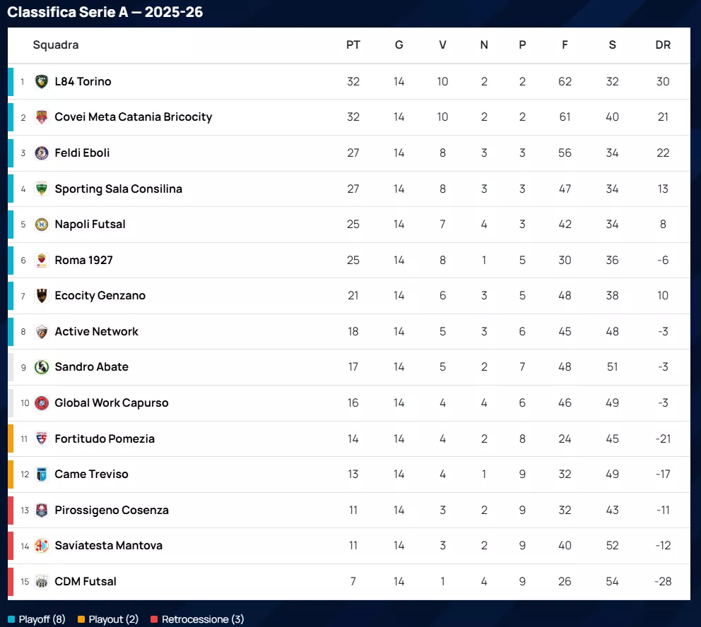701x627 pixels.
Task: Click the Feldi Eboli team badge
Action: [x=42, y=153]
